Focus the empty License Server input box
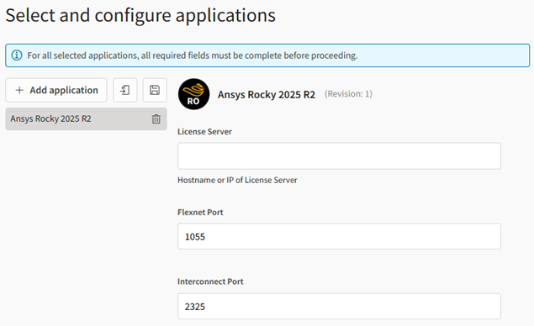The image size is (534, 326). [x=339, y=155]
